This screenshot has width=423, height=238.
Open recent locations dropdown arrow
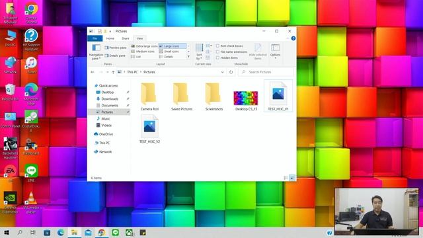(x=108, y=72)
